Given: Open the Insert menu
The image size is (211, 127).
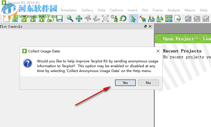Looking at the screenshot, I should [x=132, y=10].
